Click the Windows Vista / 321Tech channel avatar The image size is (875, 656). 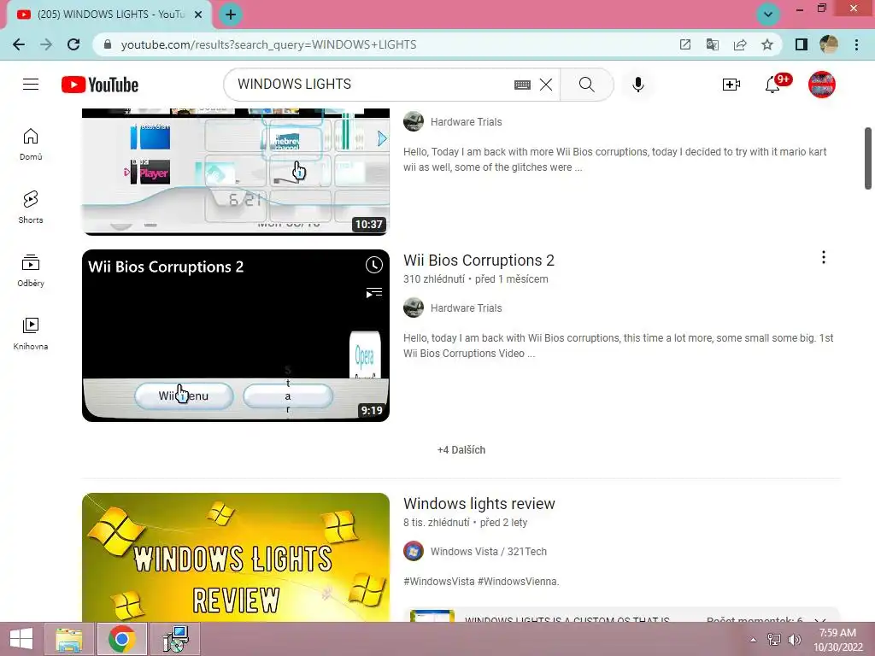(x=414, y=551)
